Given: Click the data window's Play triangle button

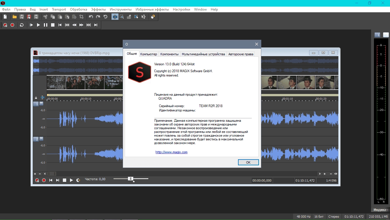Looking at the screenshot, I should pos(71,180).
